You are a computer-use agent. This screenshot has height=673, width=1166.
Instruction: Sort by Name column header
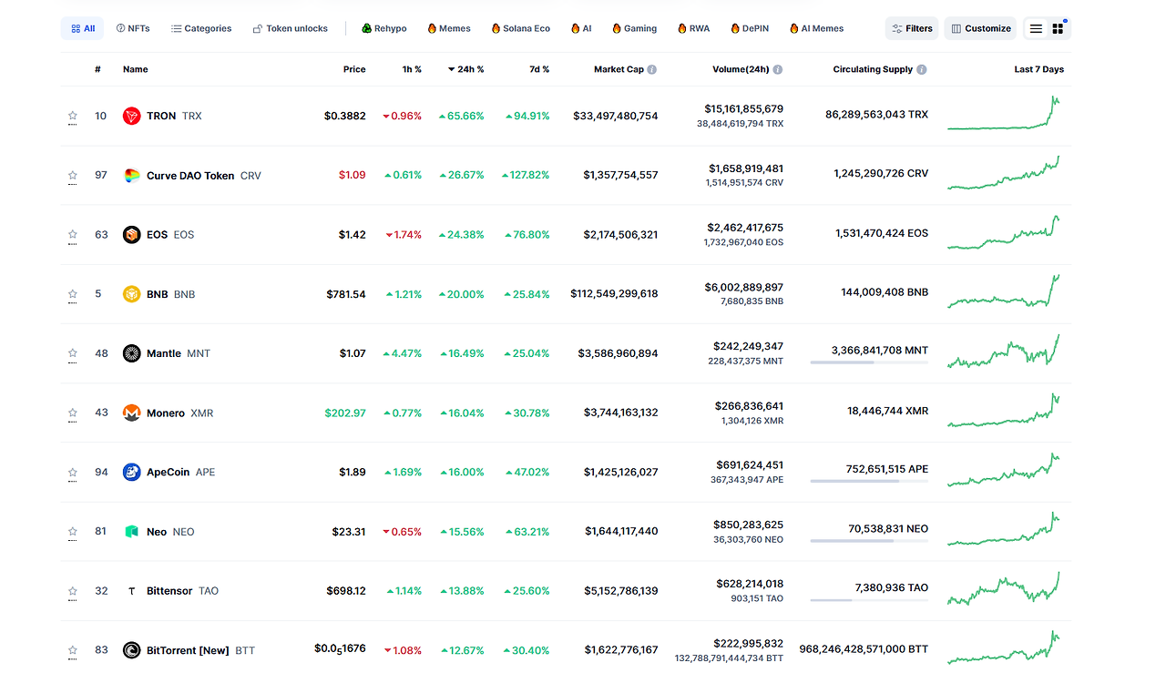135,69
